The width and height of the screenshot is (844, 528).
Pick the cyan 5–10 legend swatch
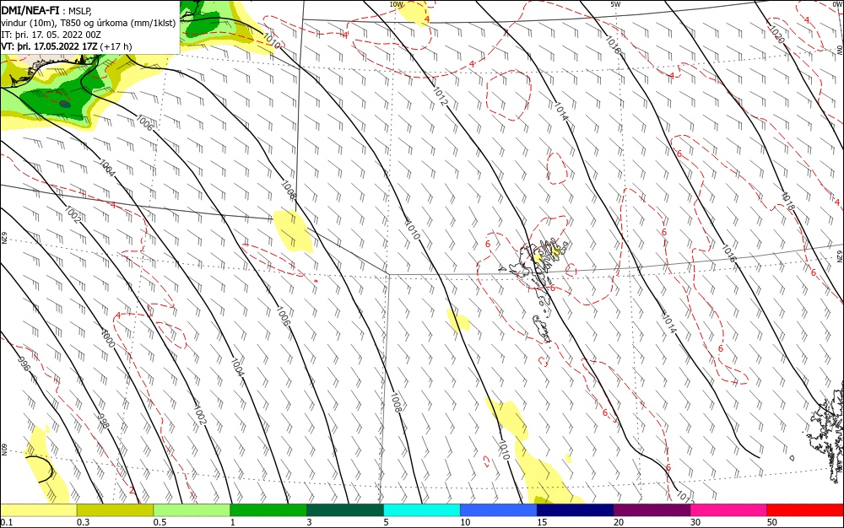click(x=422, y=510)
